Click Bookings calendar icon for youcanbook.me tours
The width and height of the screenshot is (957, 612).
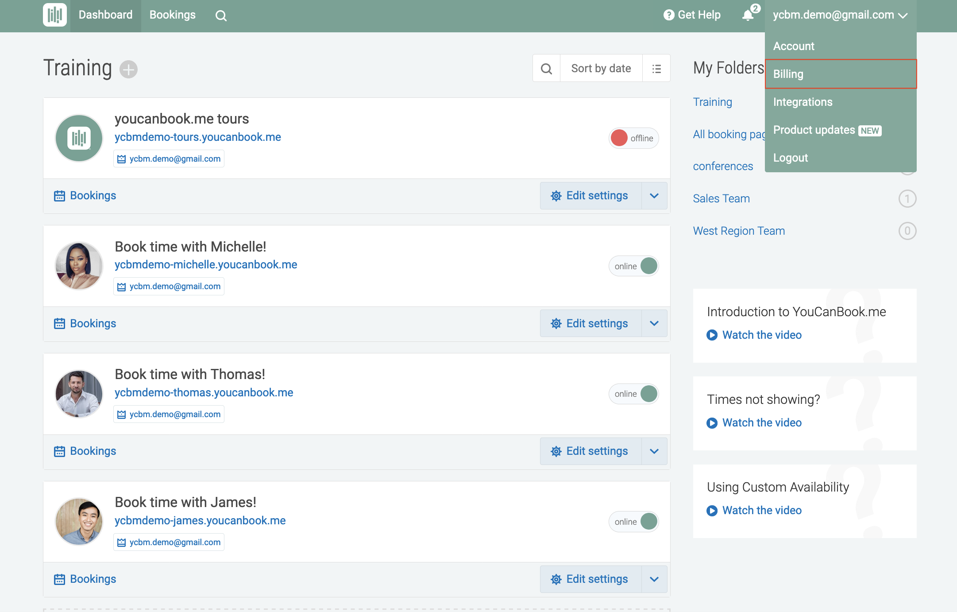tap(59, 196)
